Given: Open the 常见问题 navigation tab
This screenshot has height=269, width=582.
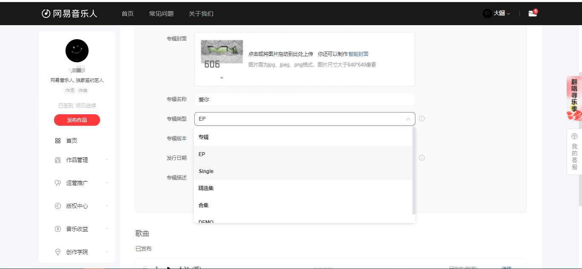Looking at the screenshot, I should [161, 14].
